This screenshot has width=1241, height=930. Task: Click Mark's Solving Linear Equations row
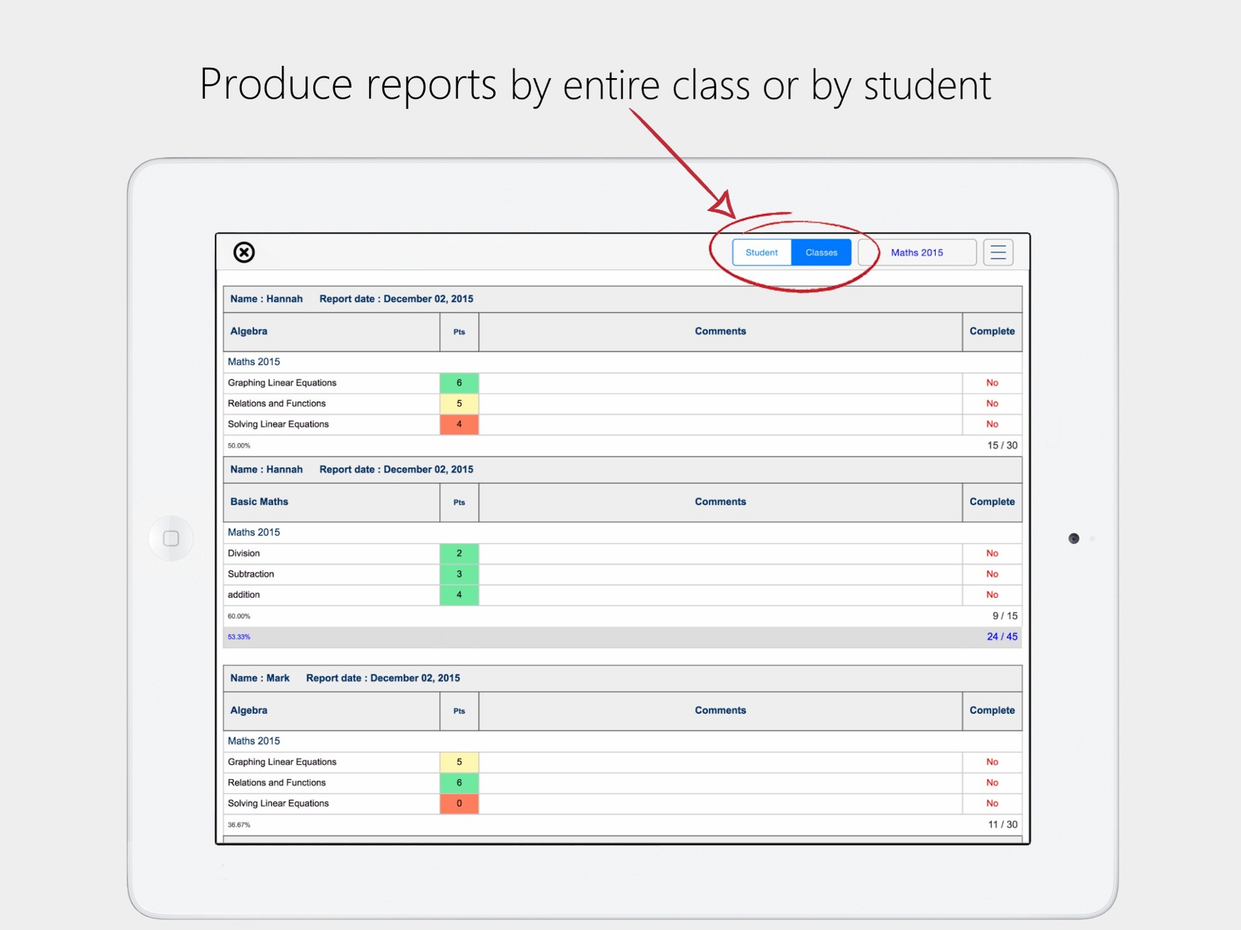(622, 803)
